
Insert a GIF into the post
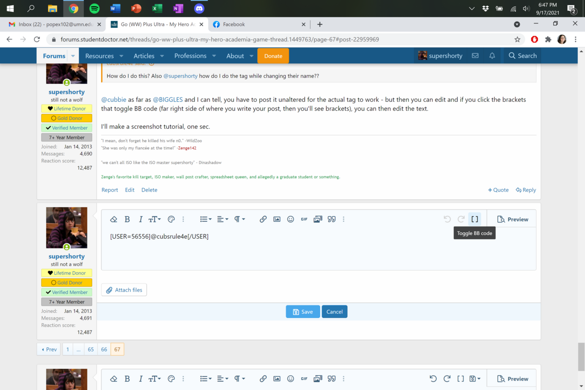304,219
